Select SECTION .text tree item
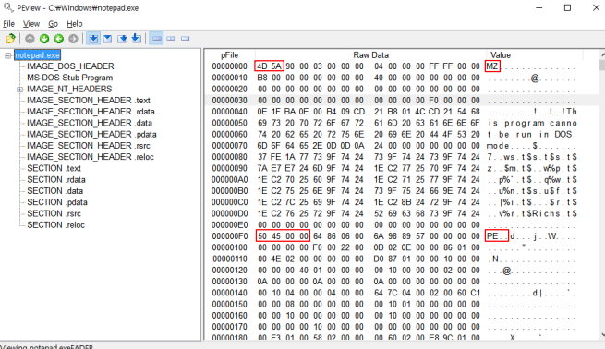 (54, 168)
